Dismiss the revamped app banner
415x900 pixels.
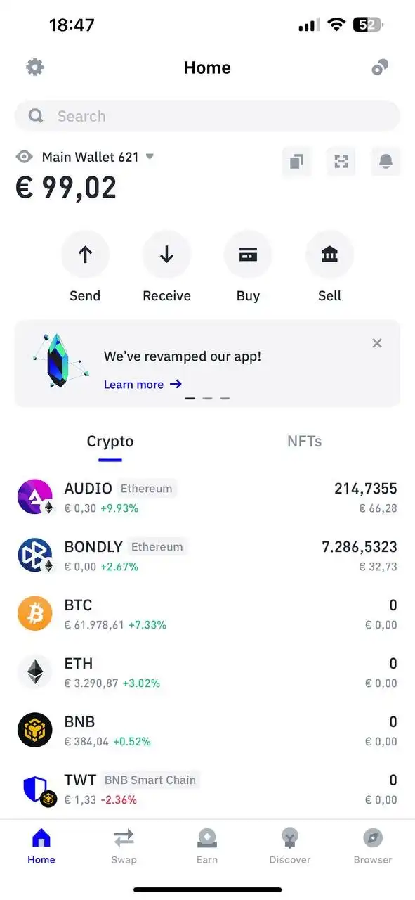377,343
